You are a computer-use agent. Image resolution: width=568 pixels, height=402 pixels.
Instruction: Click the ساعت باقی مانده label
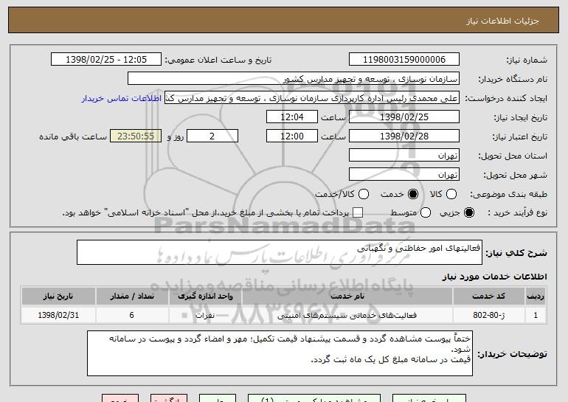(x=73, y=136)
